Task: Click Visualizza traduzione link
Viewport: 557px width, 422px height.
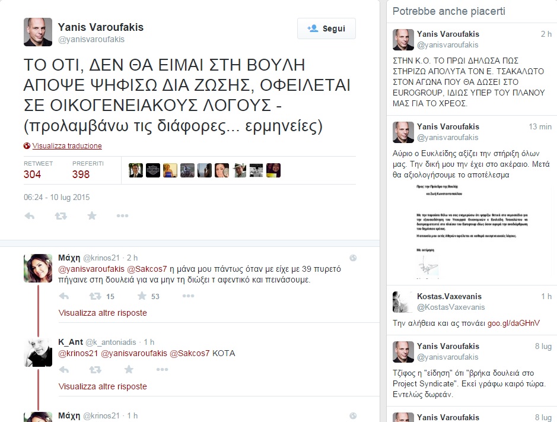Action: (x=67, y=146)
